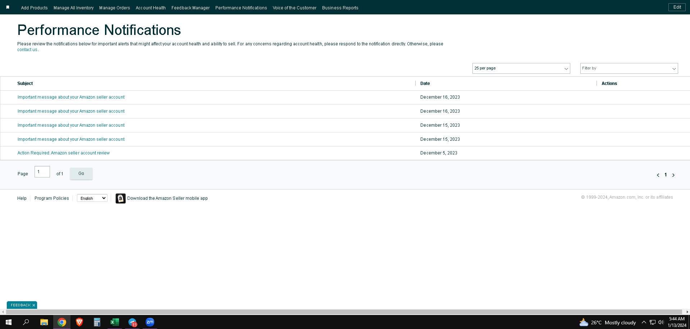
Task: Close the FEEDBACK tab with X
Action: (x=34, y=305)
